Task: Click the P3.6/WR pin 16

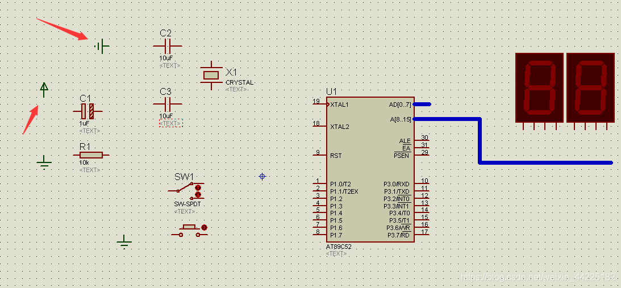Action: point(422,227)
